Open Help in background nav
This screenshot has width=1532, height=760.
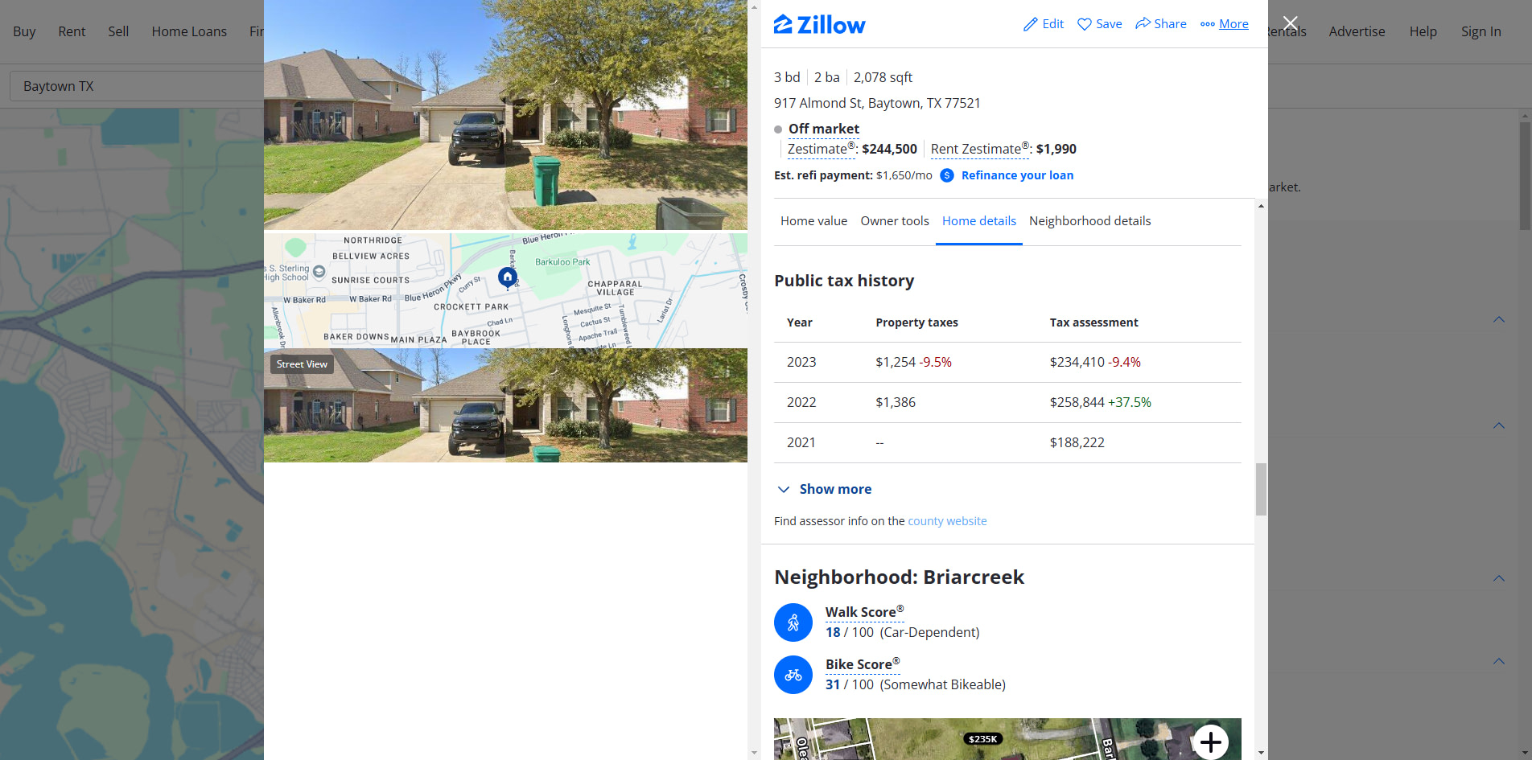[1423, 31]
